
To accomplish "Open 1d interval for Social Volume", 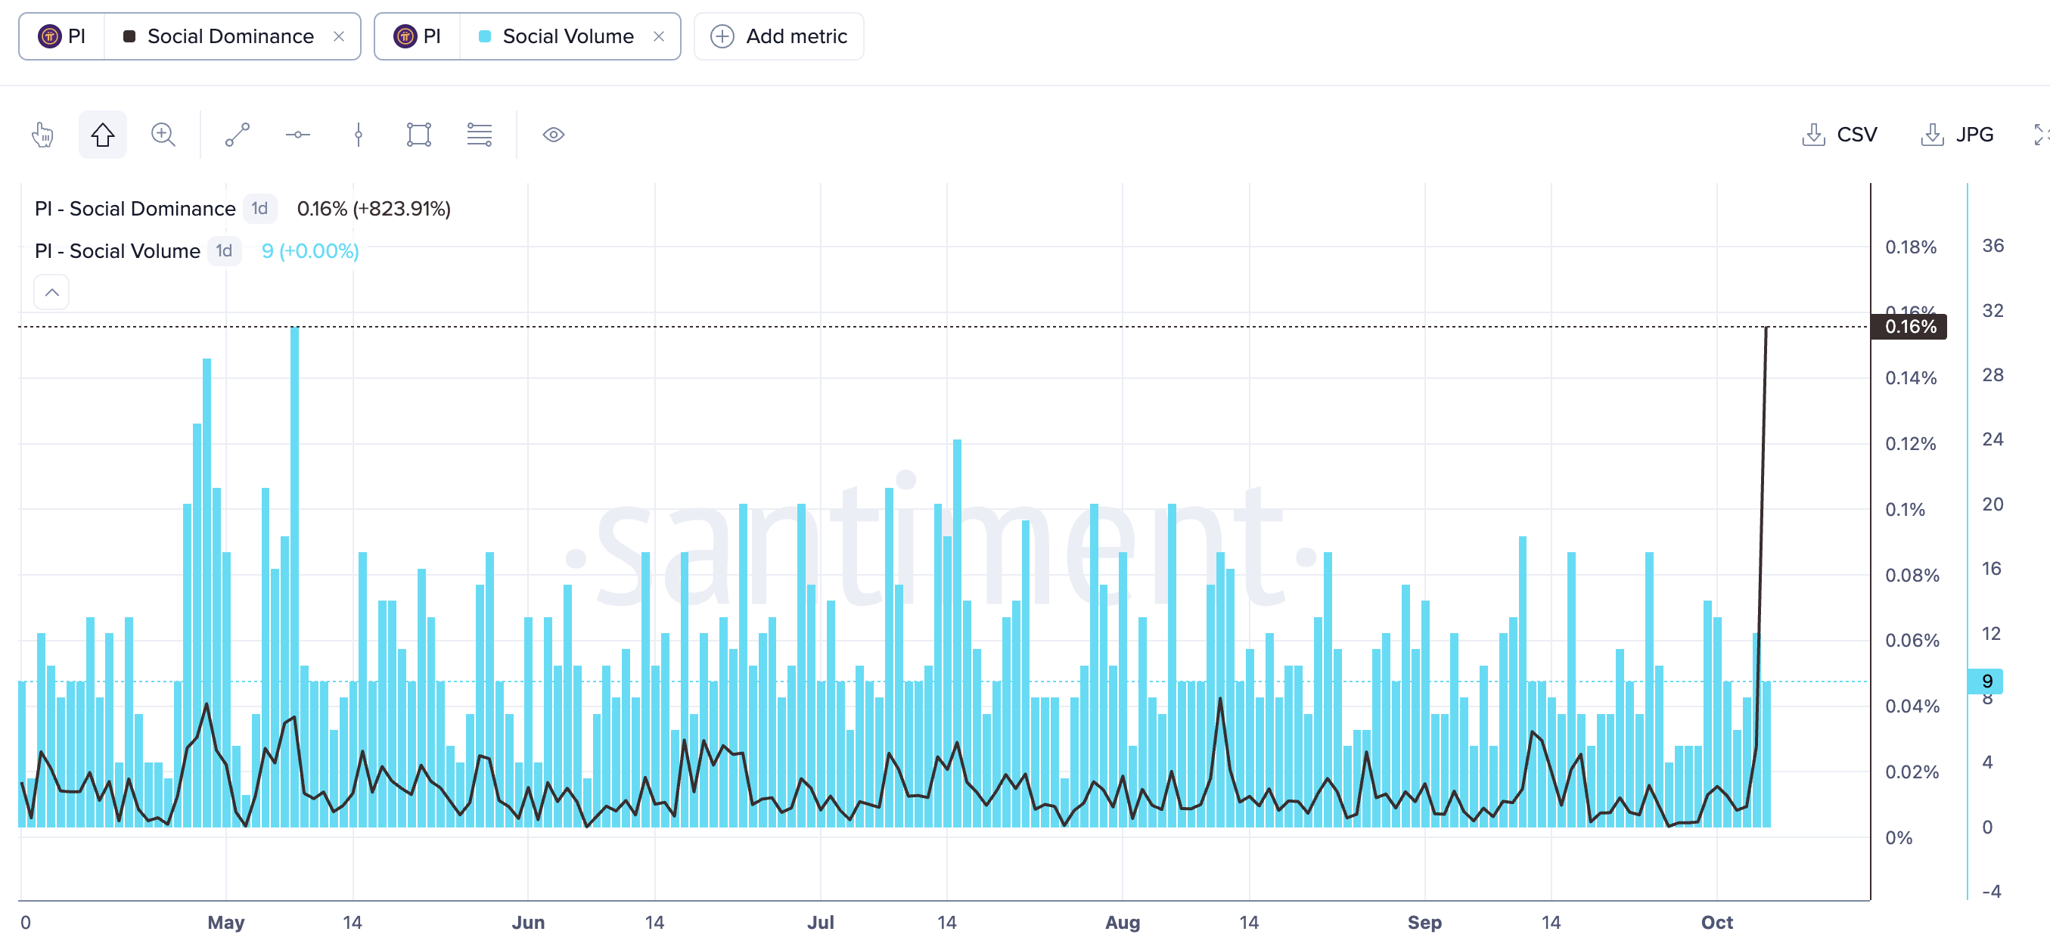I will pos(225,250).
